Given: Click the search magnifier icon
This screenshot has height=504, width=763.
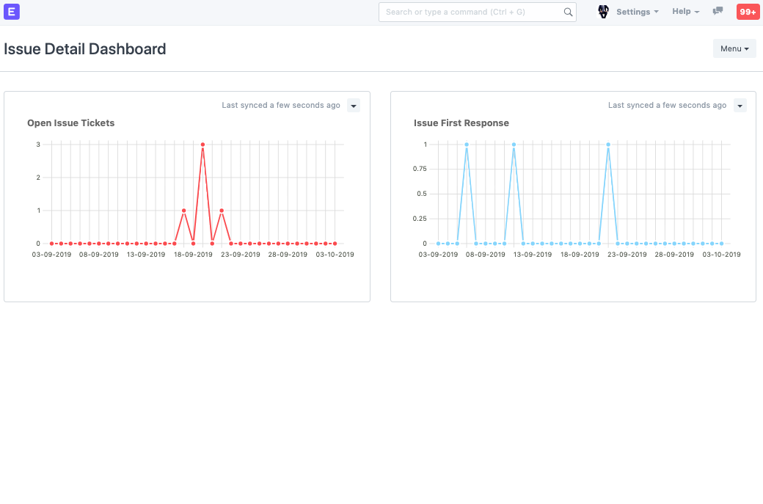Looking at the screenshot, I should pos(568,12).
